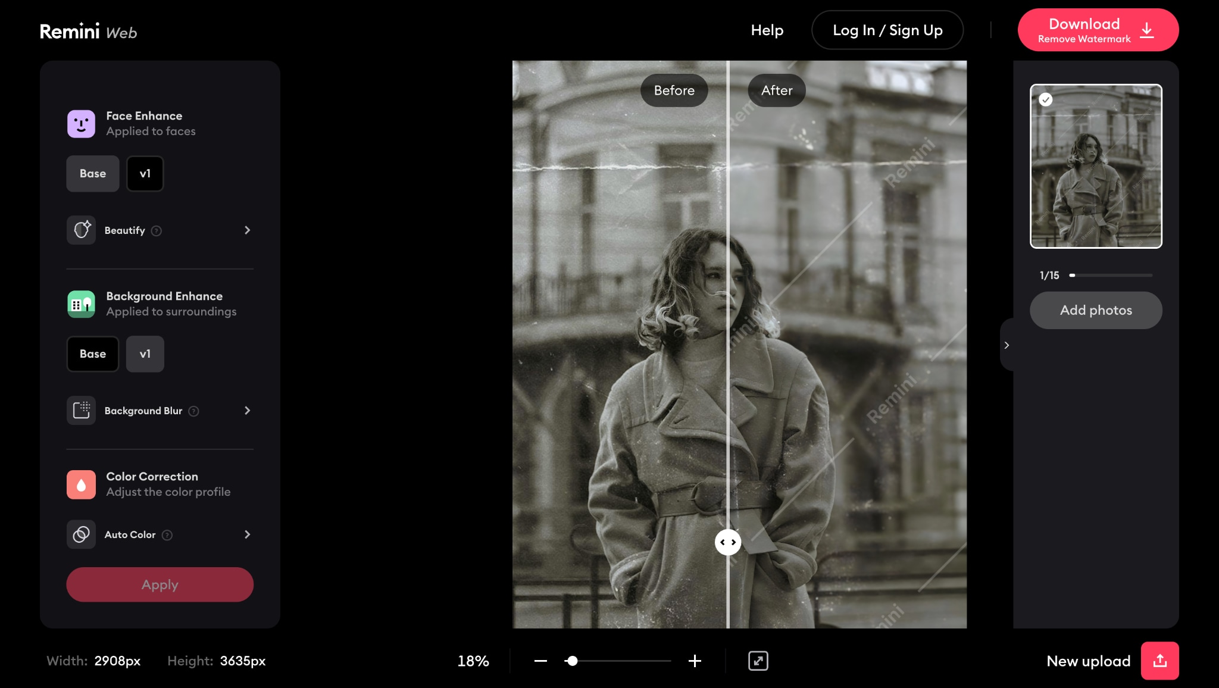Click the zoom level slider knob

(x=572, y=661)
